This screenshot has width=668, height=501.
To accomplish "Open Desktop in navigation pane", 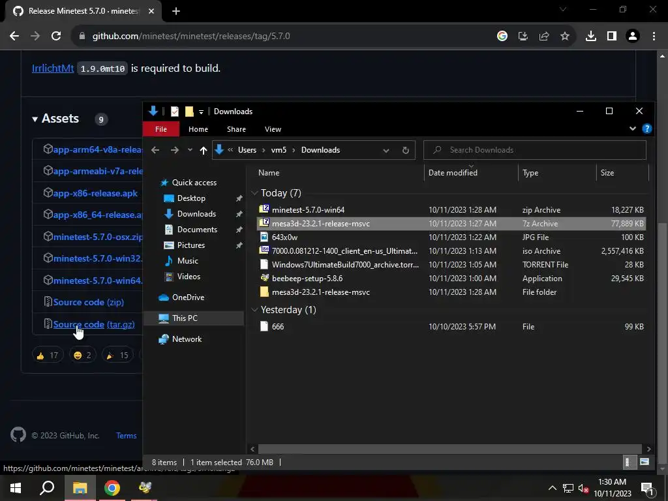I will 191,198.
